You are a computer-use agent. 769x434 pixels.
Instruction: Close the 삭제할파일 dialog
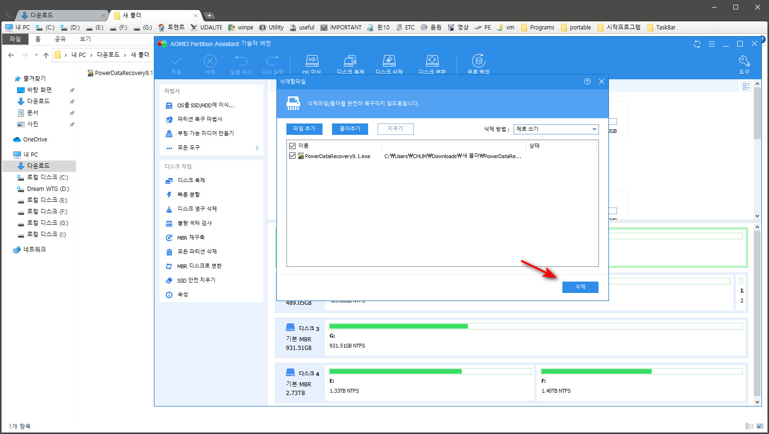coord(601,82)
